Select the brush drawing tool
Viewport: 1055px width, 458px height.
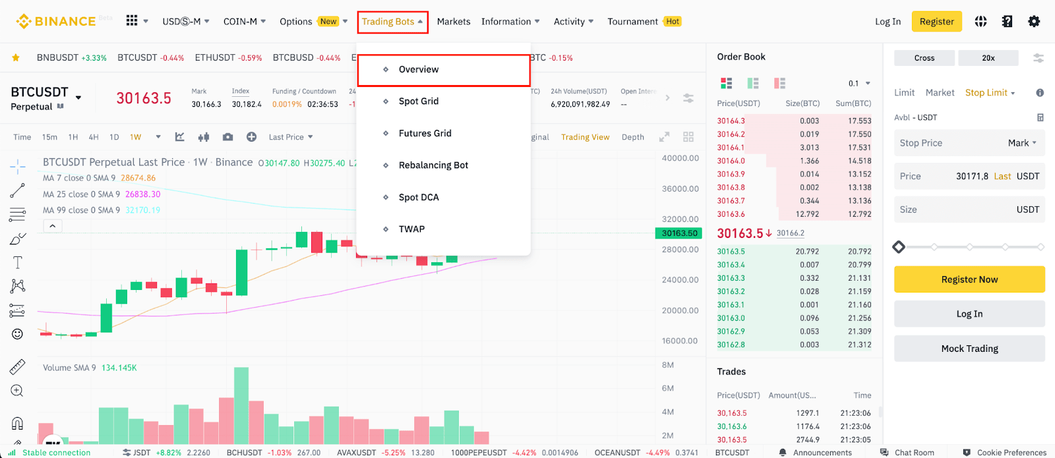(x=18, y=239)
